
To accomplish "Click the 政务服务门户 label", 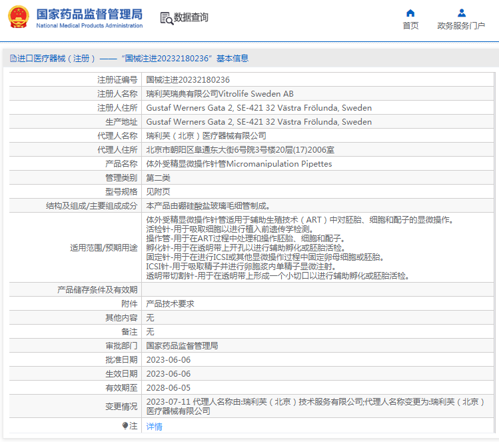I will click(461, 26).
